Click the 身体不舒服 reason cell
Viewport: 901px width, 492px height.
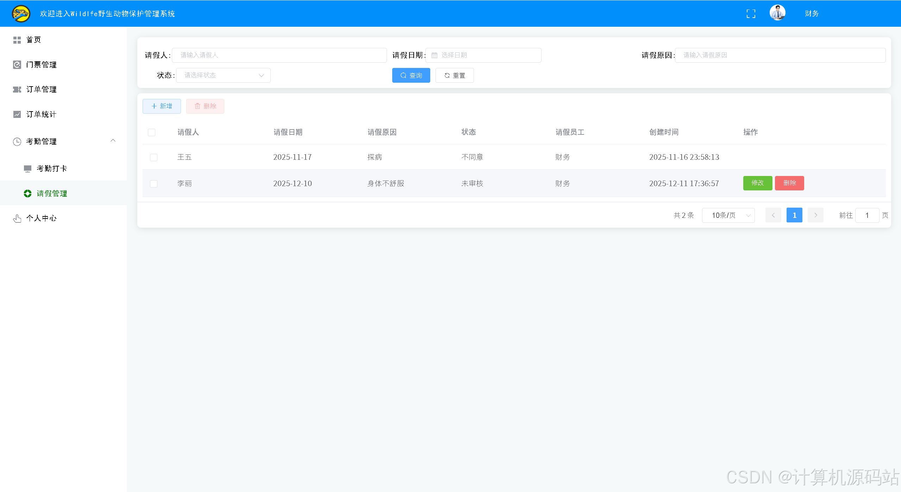point(386,183)
